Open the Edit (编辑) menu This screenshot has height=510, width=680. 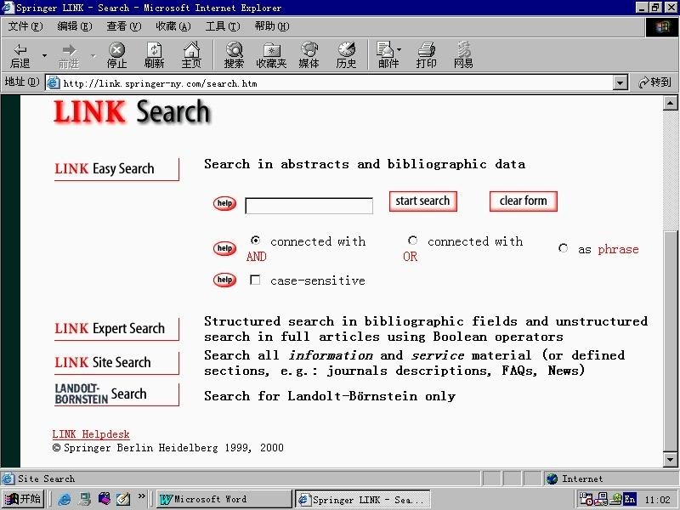[x=75, y=26]
